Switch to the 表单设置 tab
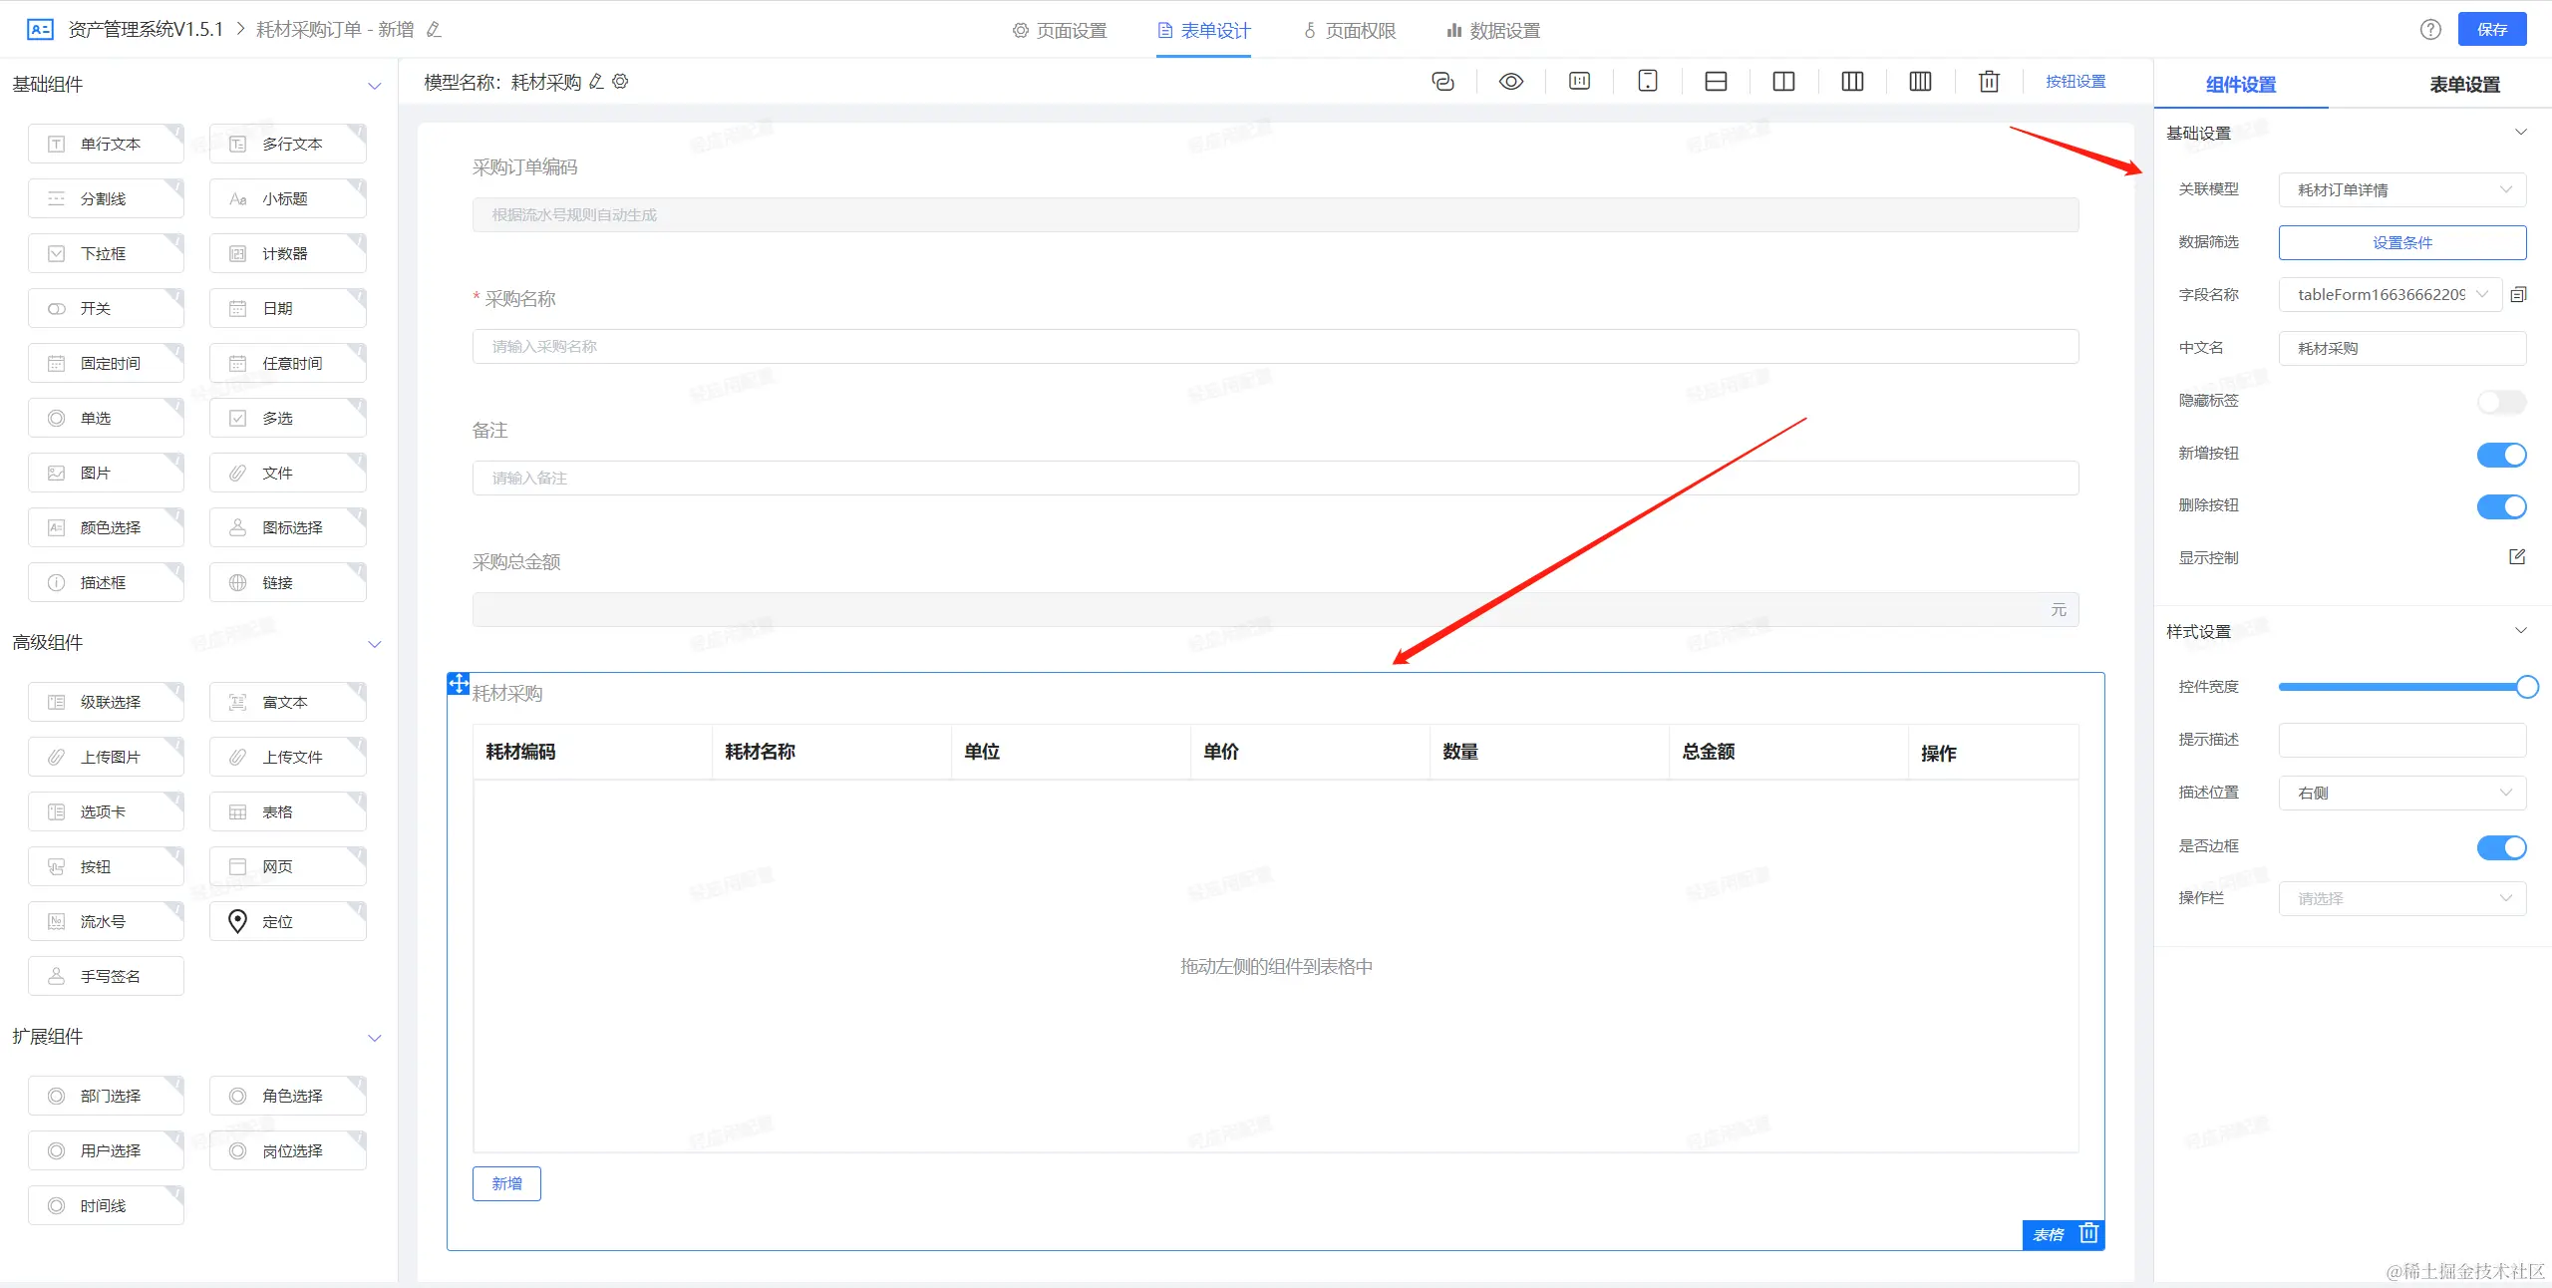Viewport: 2552px width, 1288px height. [x=2464, y=85]
